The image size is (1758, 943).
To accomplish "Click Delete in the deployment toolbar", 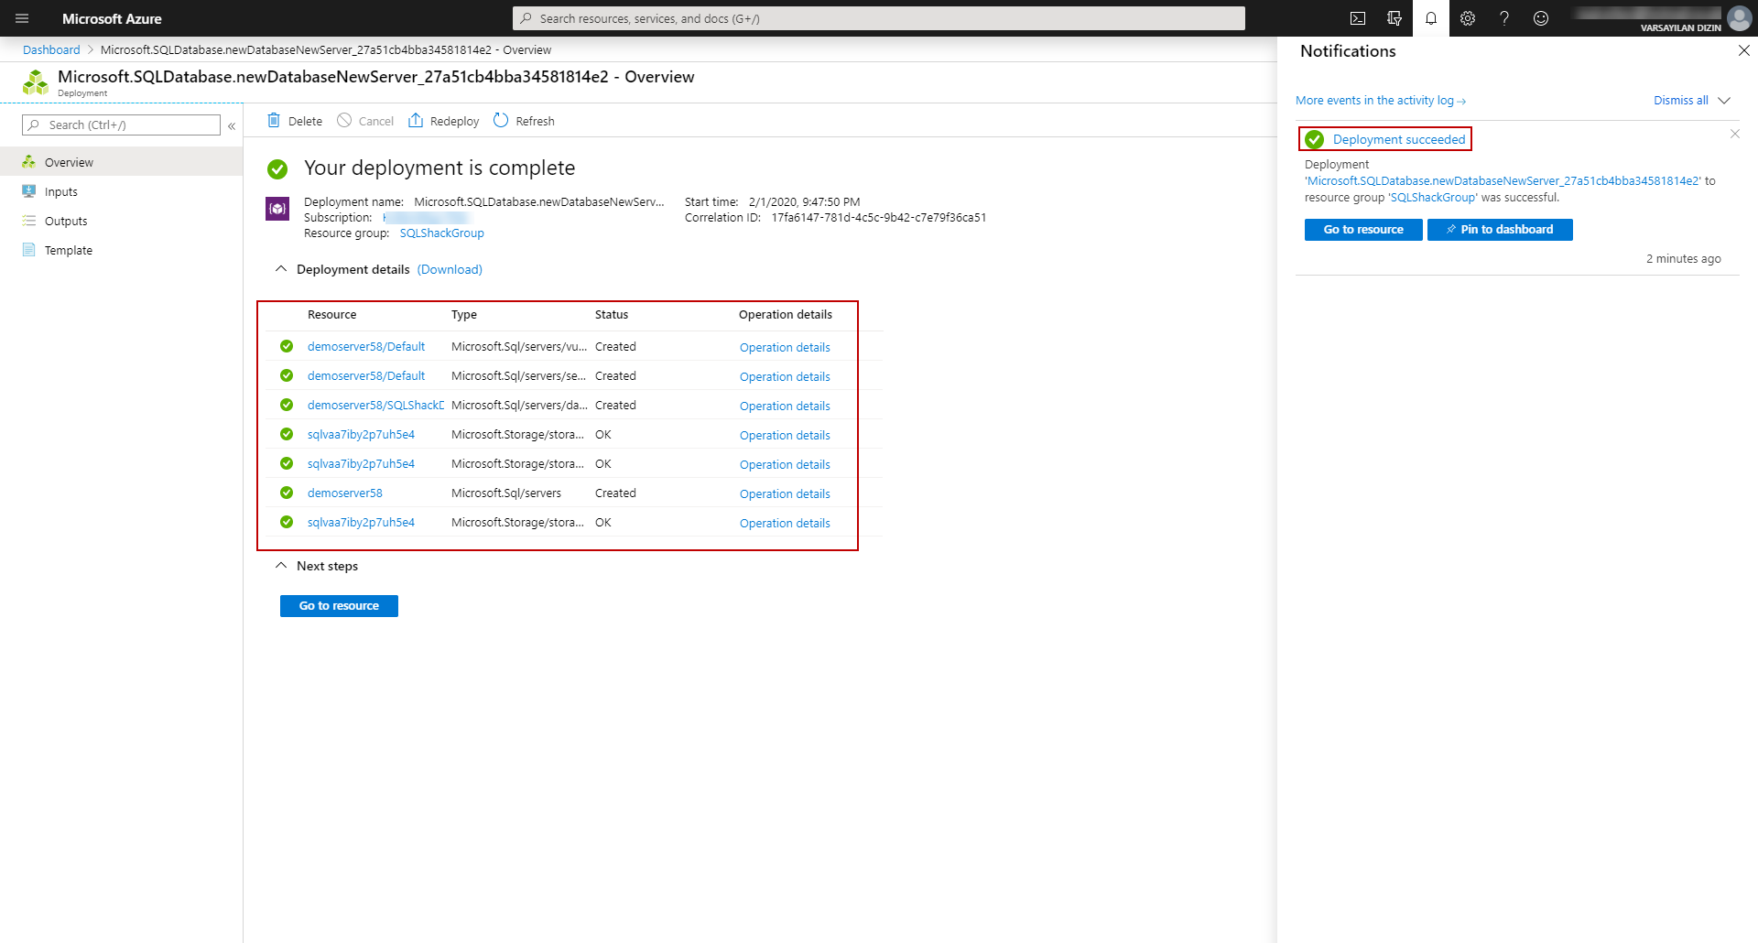I will (295, 121).
